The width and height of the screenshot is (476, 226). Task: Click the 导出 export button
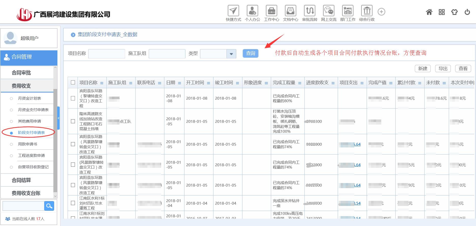[443, 68]
